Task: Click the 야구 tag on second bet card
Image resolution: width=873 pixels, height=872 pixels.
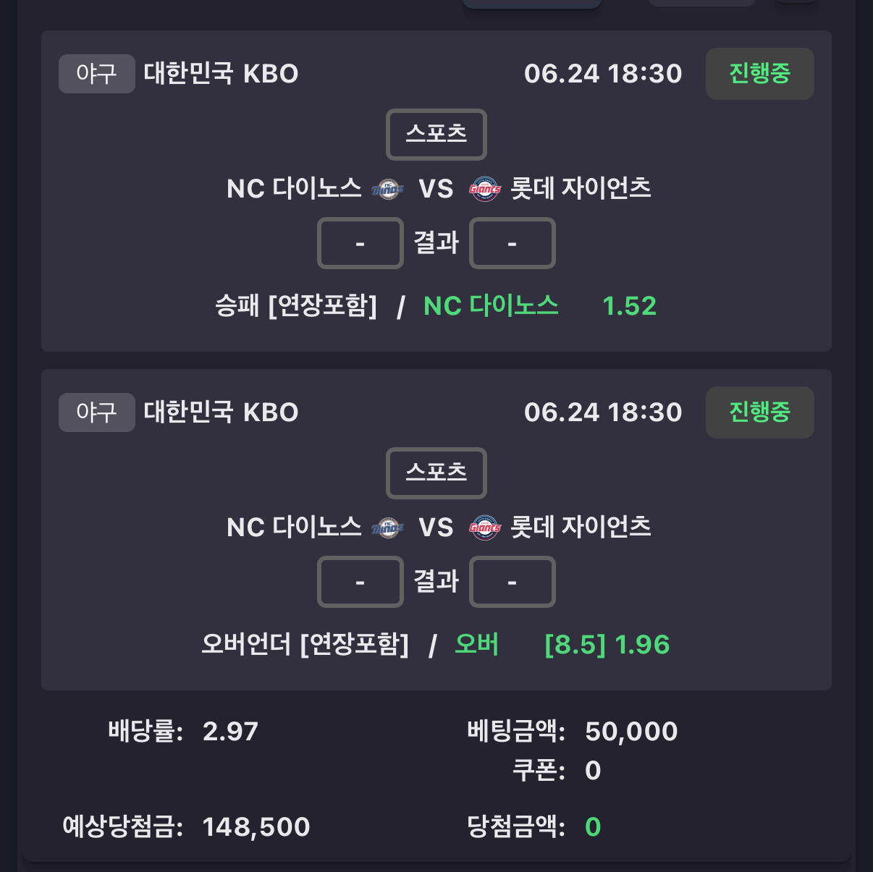Action: (97, 412)
